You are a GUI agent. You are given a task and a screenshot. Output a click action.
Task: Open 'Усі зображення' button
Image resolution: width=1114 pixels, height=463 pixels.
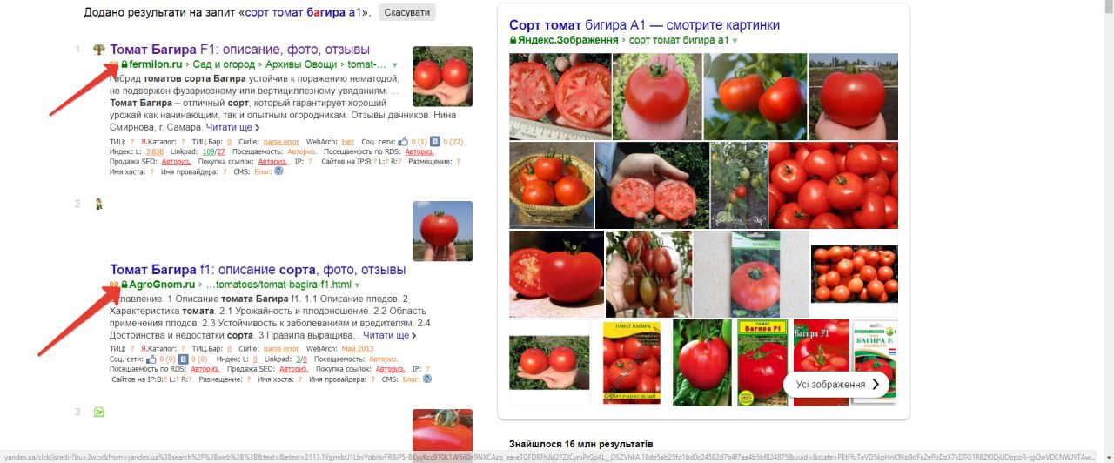coord(836,384)
